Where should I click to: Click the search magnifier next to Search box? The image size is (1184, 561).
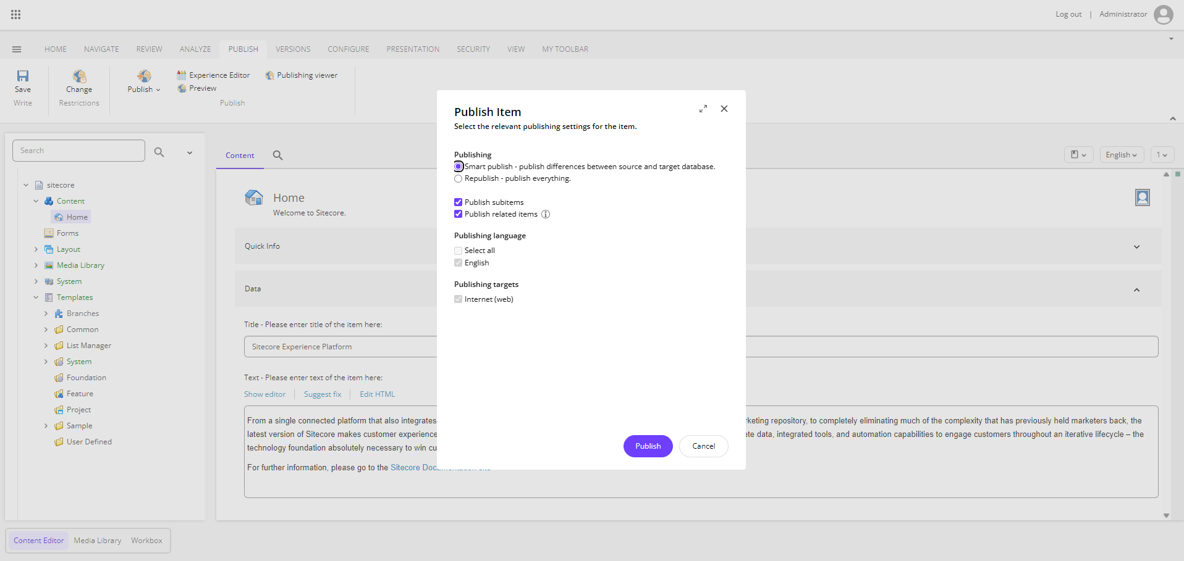point(159,152)
